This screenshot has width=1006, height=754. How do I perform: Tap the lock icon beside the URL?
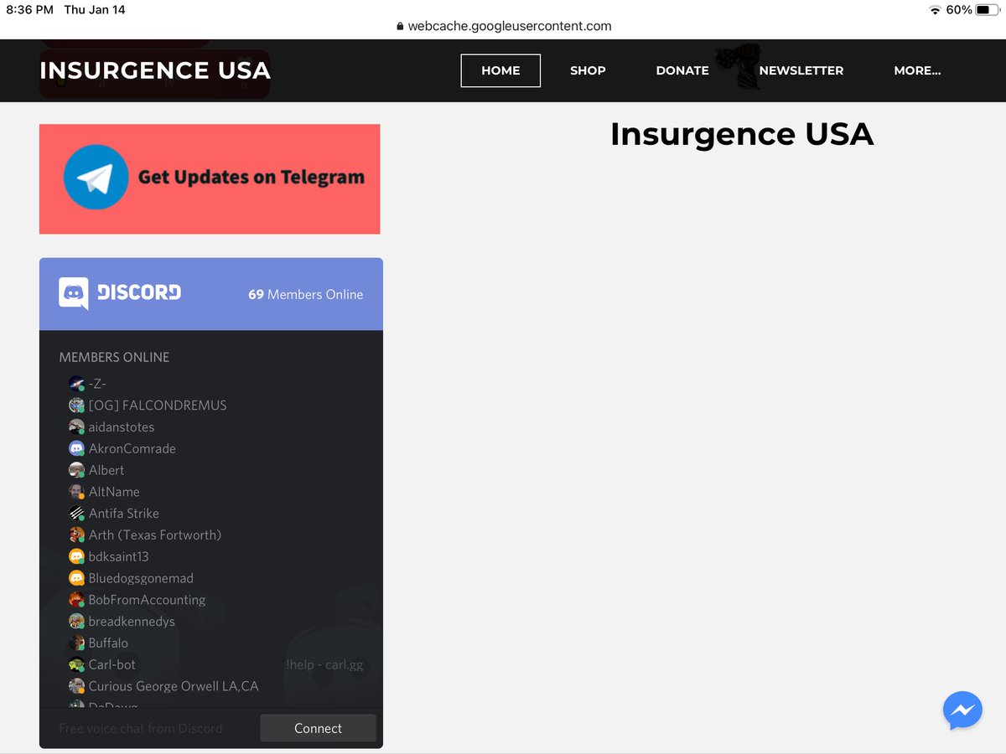(400, 26)
